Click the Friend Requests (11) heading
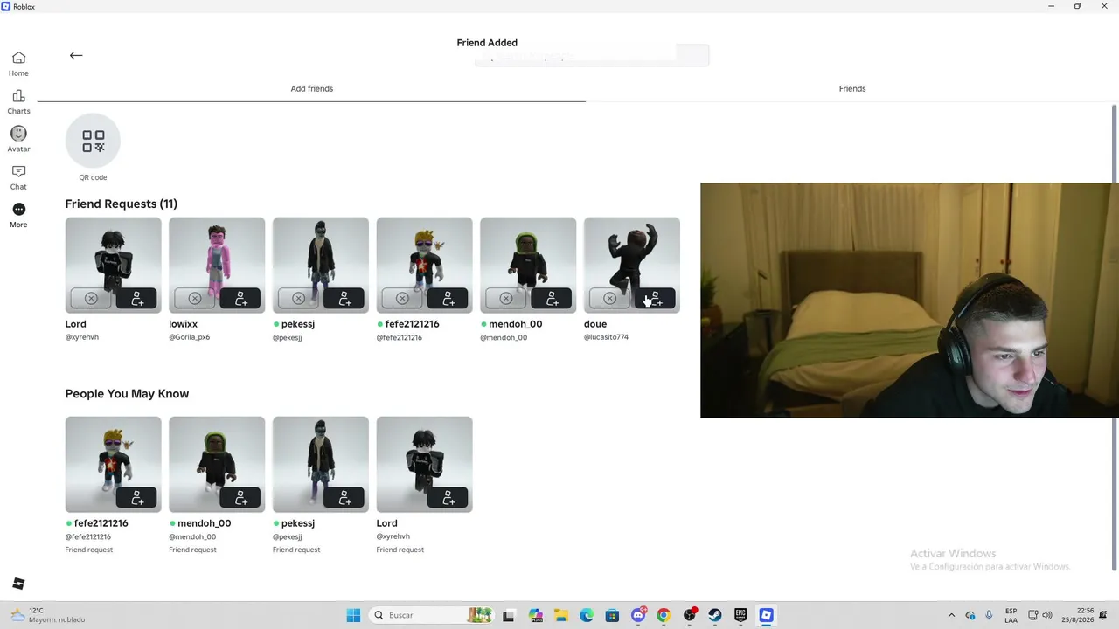This screenshot has width=1119, height=629. tap(122, 204)
